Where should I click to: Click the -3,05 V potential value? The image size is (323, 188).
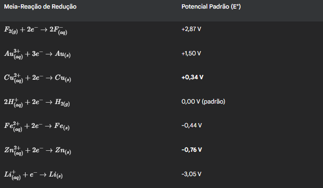(x=192, y=174)
